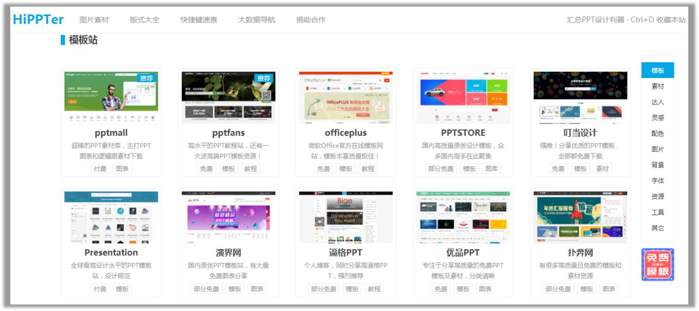Click 免费 tag under 优品PPT
699x311 pixels.
coord(441,289)
